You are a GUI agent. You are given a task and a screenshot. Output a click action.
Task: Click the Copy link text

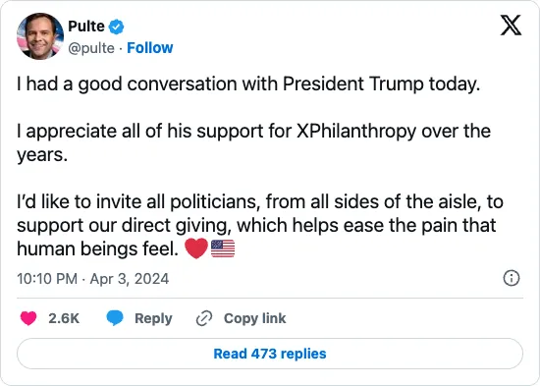tap(255, 318)
